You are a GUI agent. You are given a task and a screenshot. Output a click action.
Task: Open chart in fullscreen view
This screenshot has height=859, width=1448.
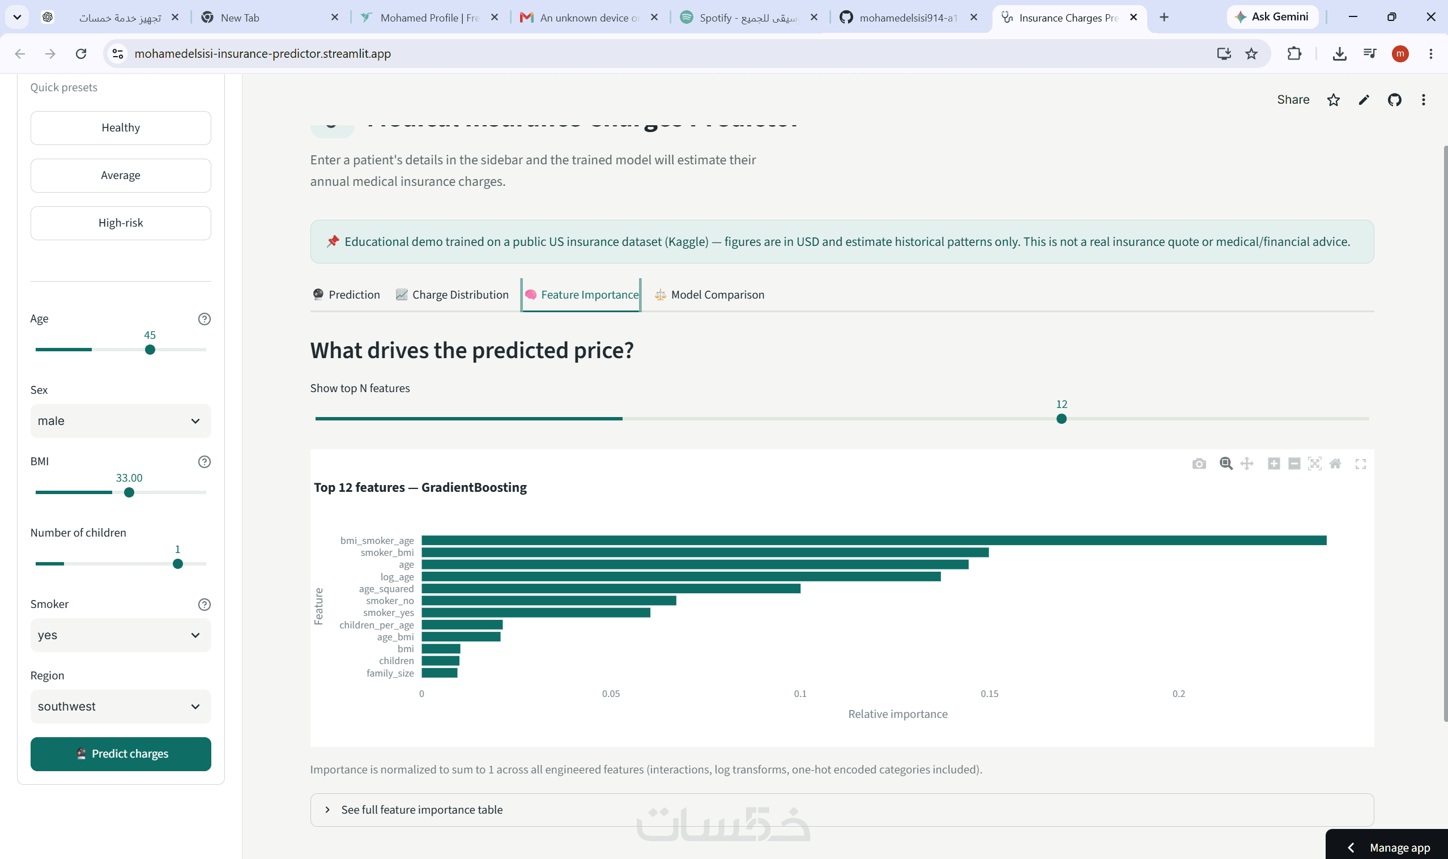click(x=1360, y=463)
